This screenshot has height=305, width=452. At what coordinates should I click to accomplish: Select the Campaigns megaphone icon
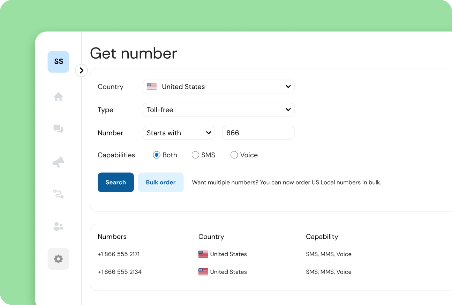point(58,162)
